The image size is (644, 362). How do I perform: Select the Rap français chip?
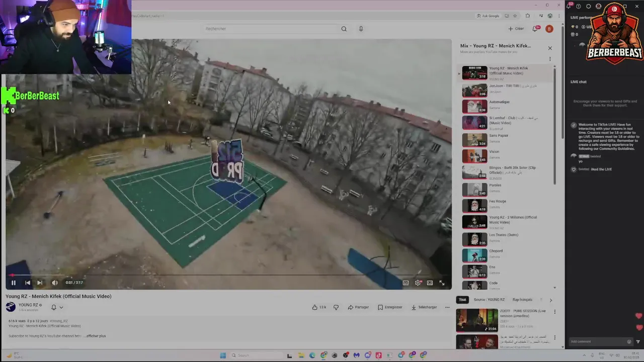point(522,300)
